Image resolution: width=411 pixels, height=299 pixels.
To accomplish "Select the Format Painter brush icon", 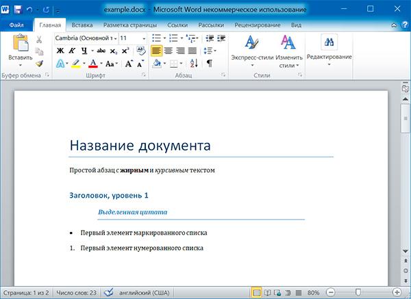I will [39, 64].
